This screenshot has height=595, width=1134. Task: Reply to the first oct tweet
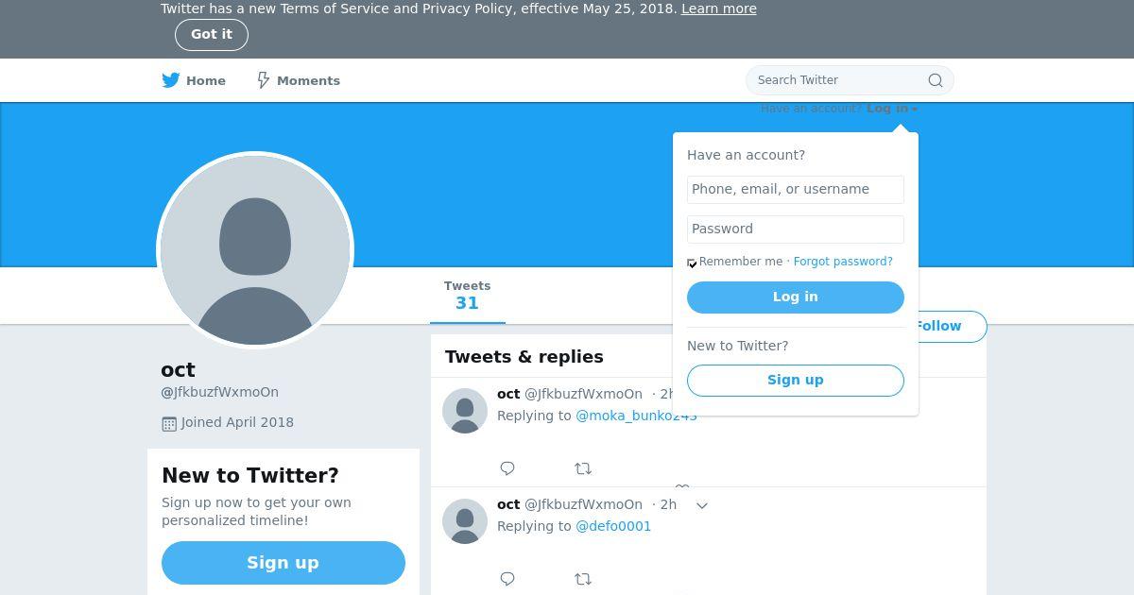click(x=507, y=468)
